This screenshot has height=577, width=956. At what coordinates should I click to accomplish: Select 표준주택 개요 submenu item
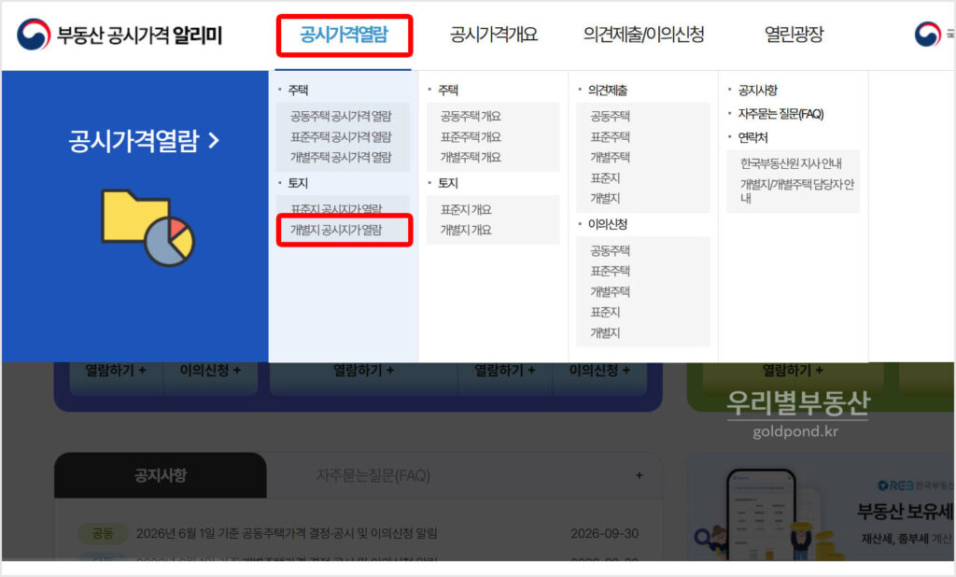coord(471,136)
